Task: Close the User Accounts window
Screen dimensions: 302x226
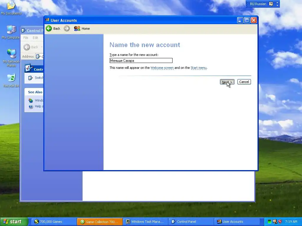Action: click(254, 20)
